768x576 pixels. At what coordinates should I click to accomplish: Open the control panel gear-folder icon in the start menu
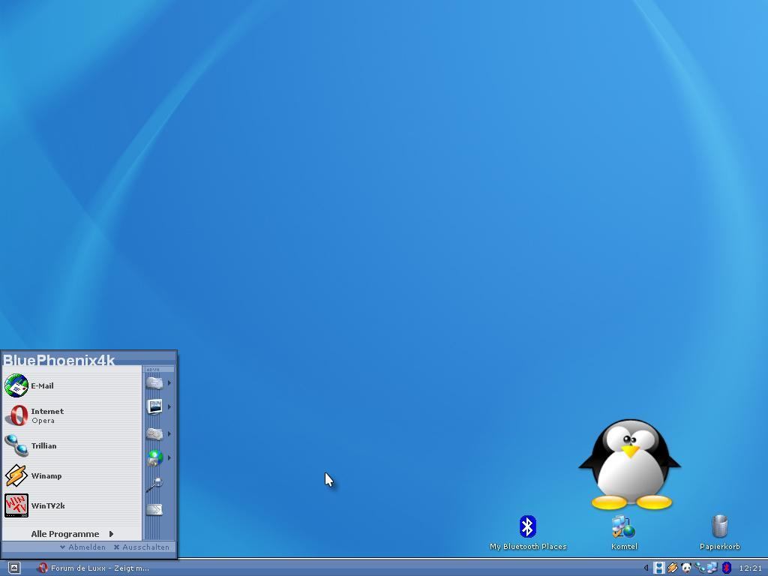154,433
